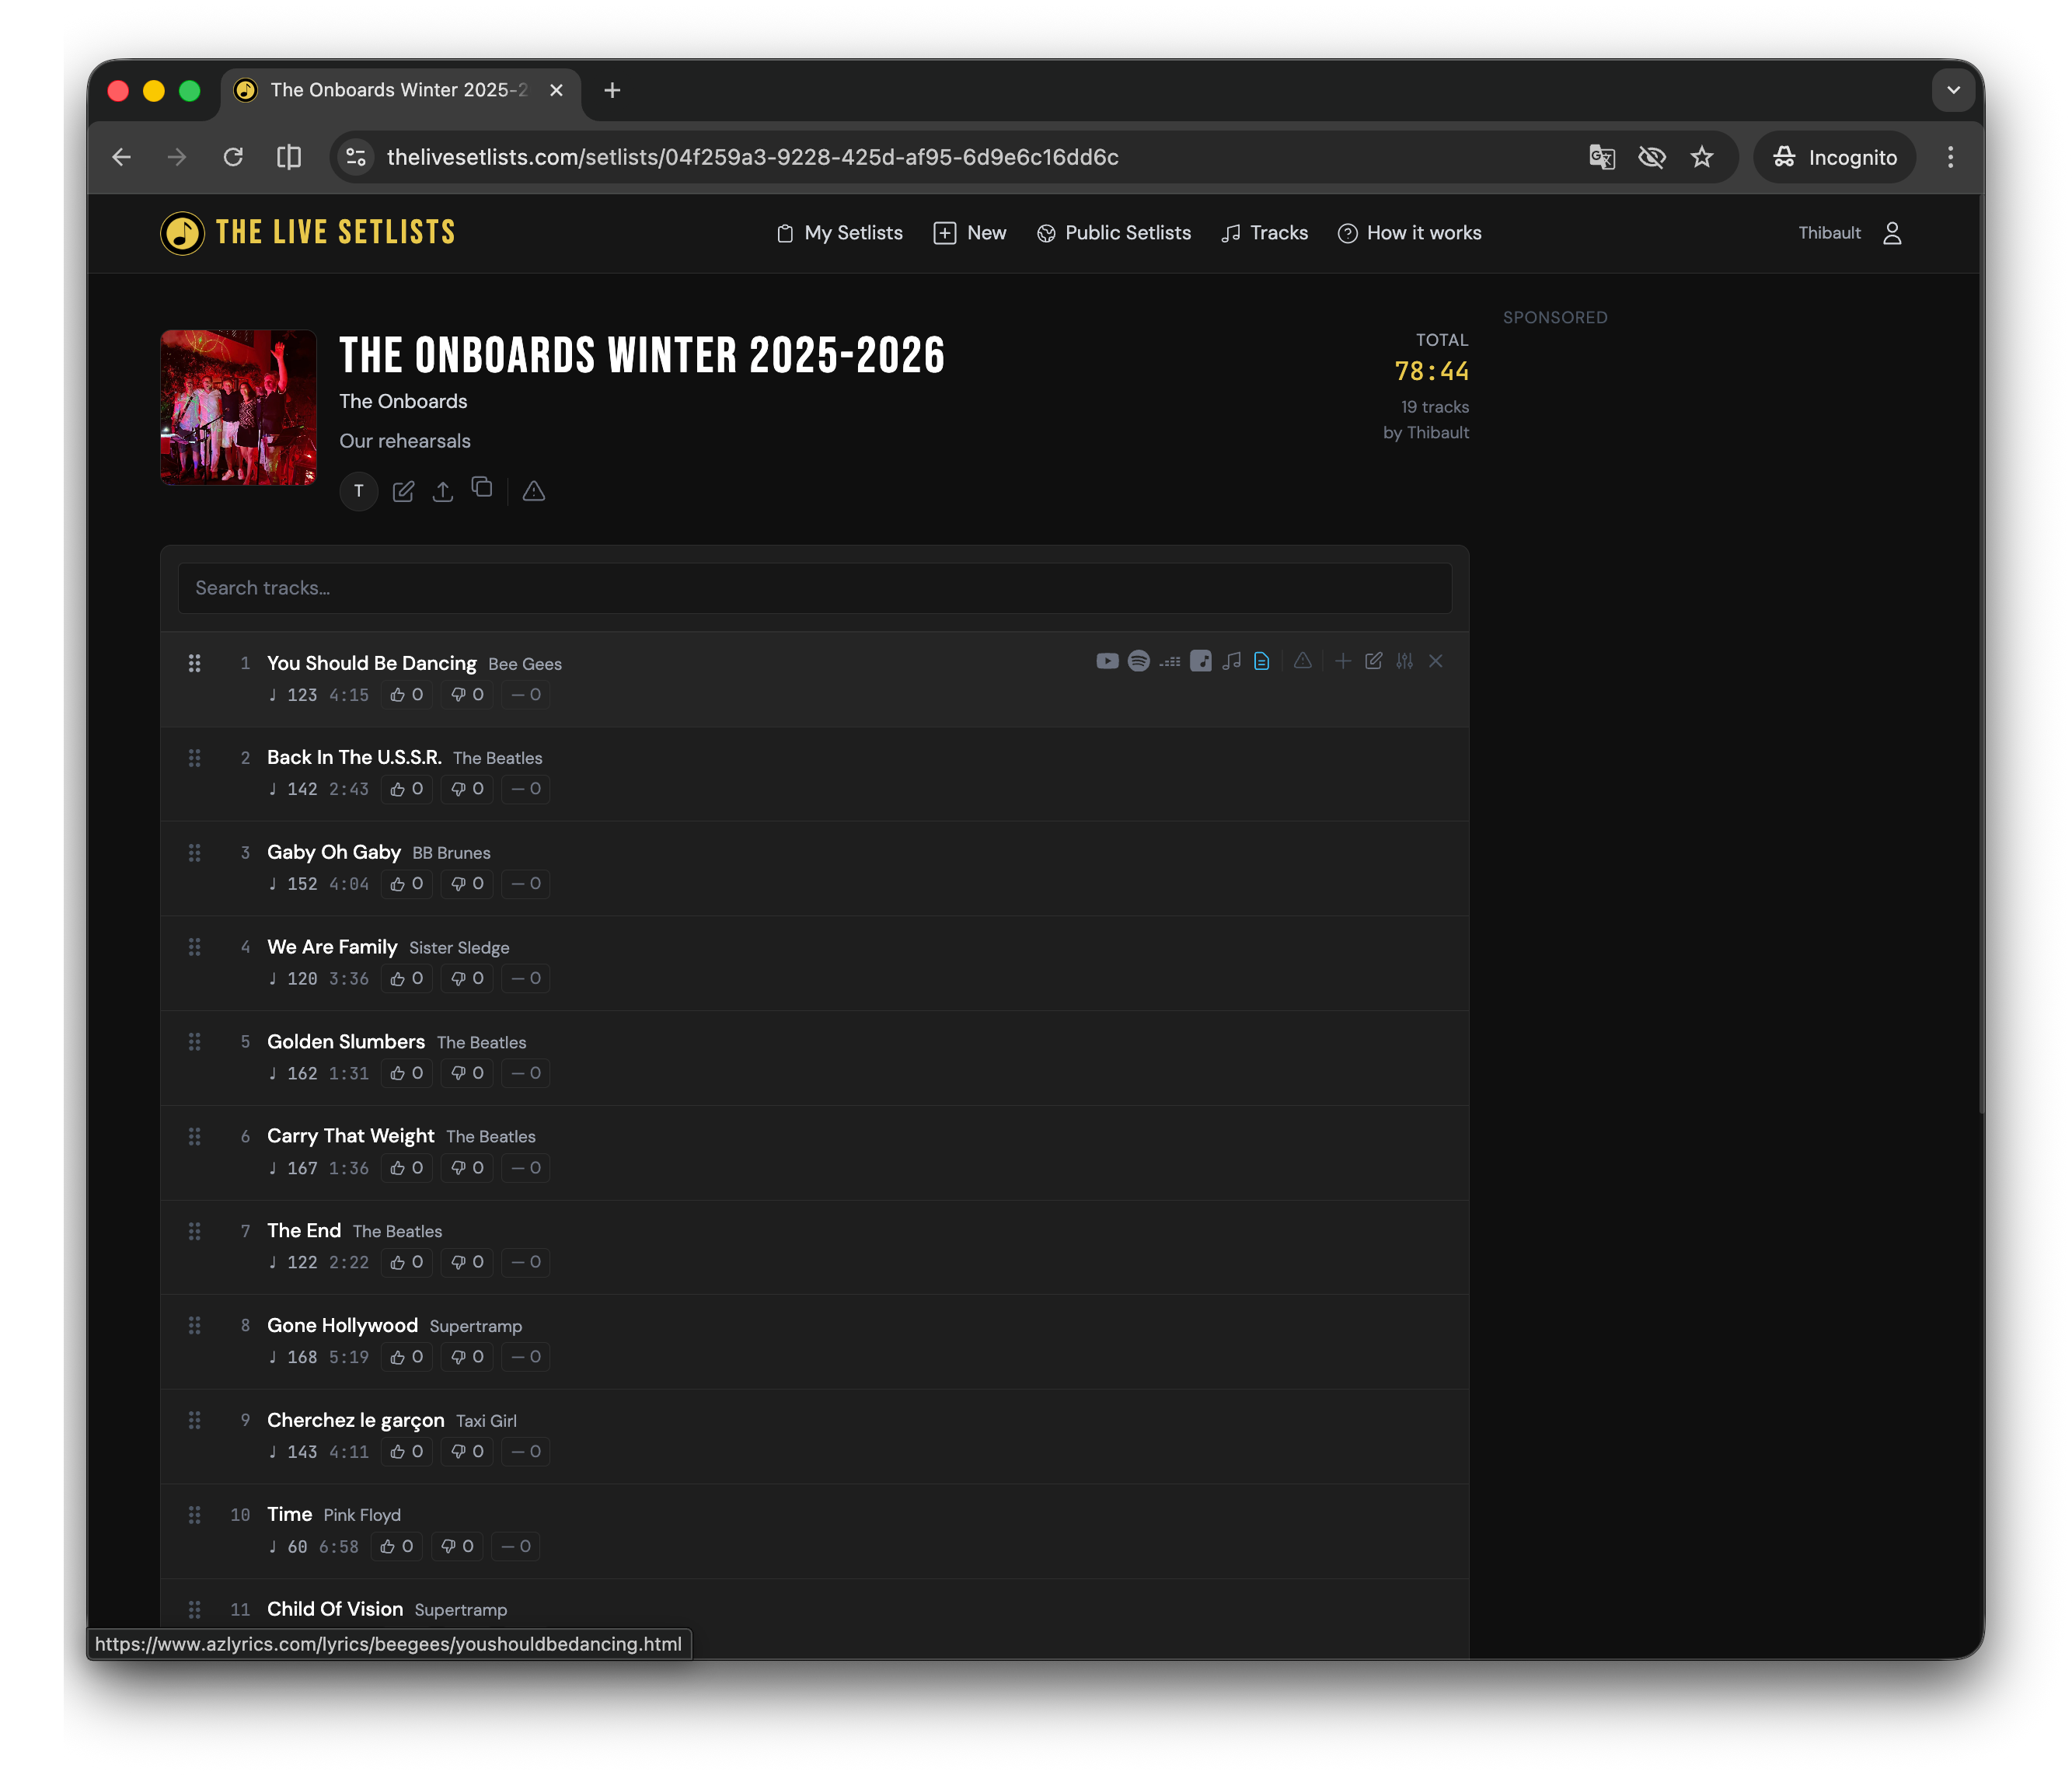The width and height of the screenshot is (2072, 1775).
Task: Open You Should Be Dancing on Spotify
Action: [x=1139, y=661]
